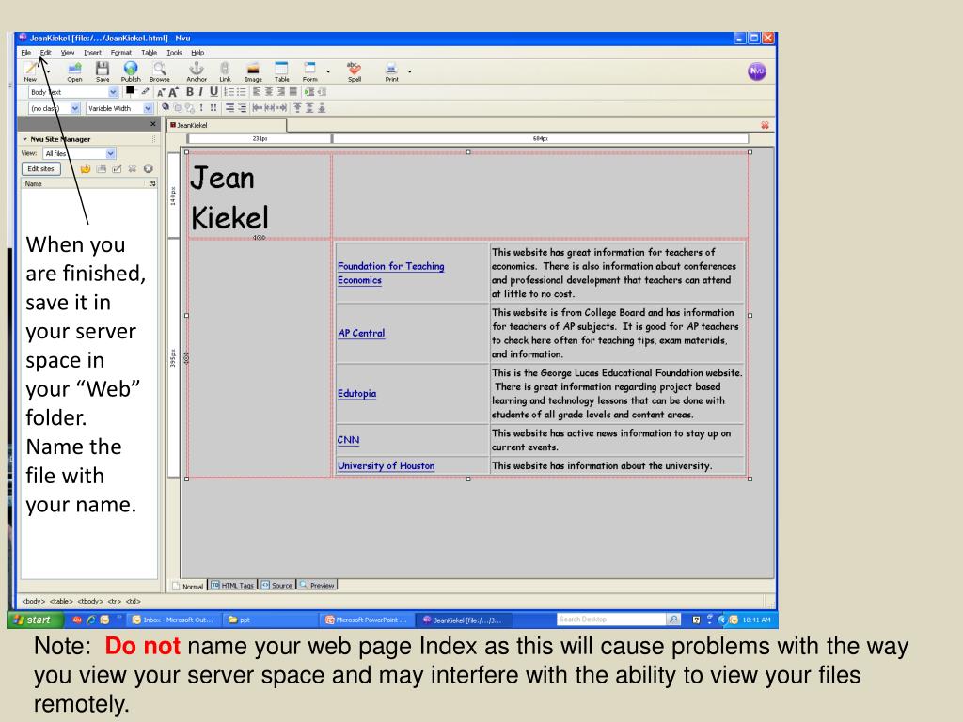Expand the Form button dropdown arrow

click(x=328, y=71)
